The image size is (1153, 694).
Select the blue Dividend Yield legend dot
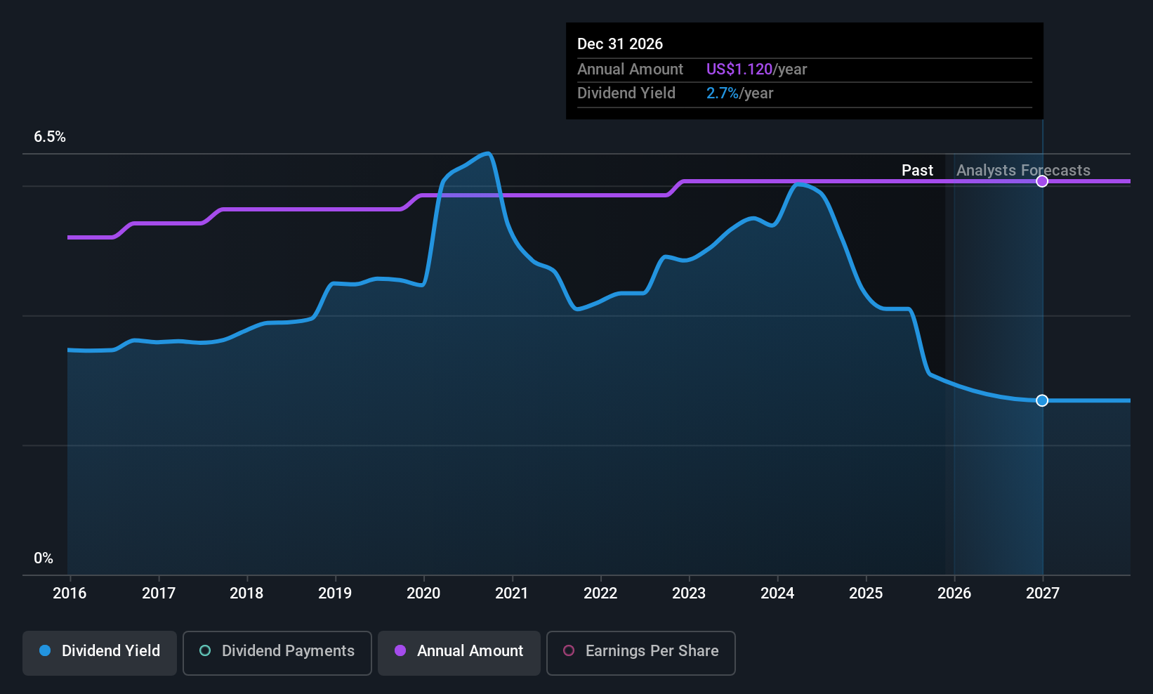click(45, 651)
